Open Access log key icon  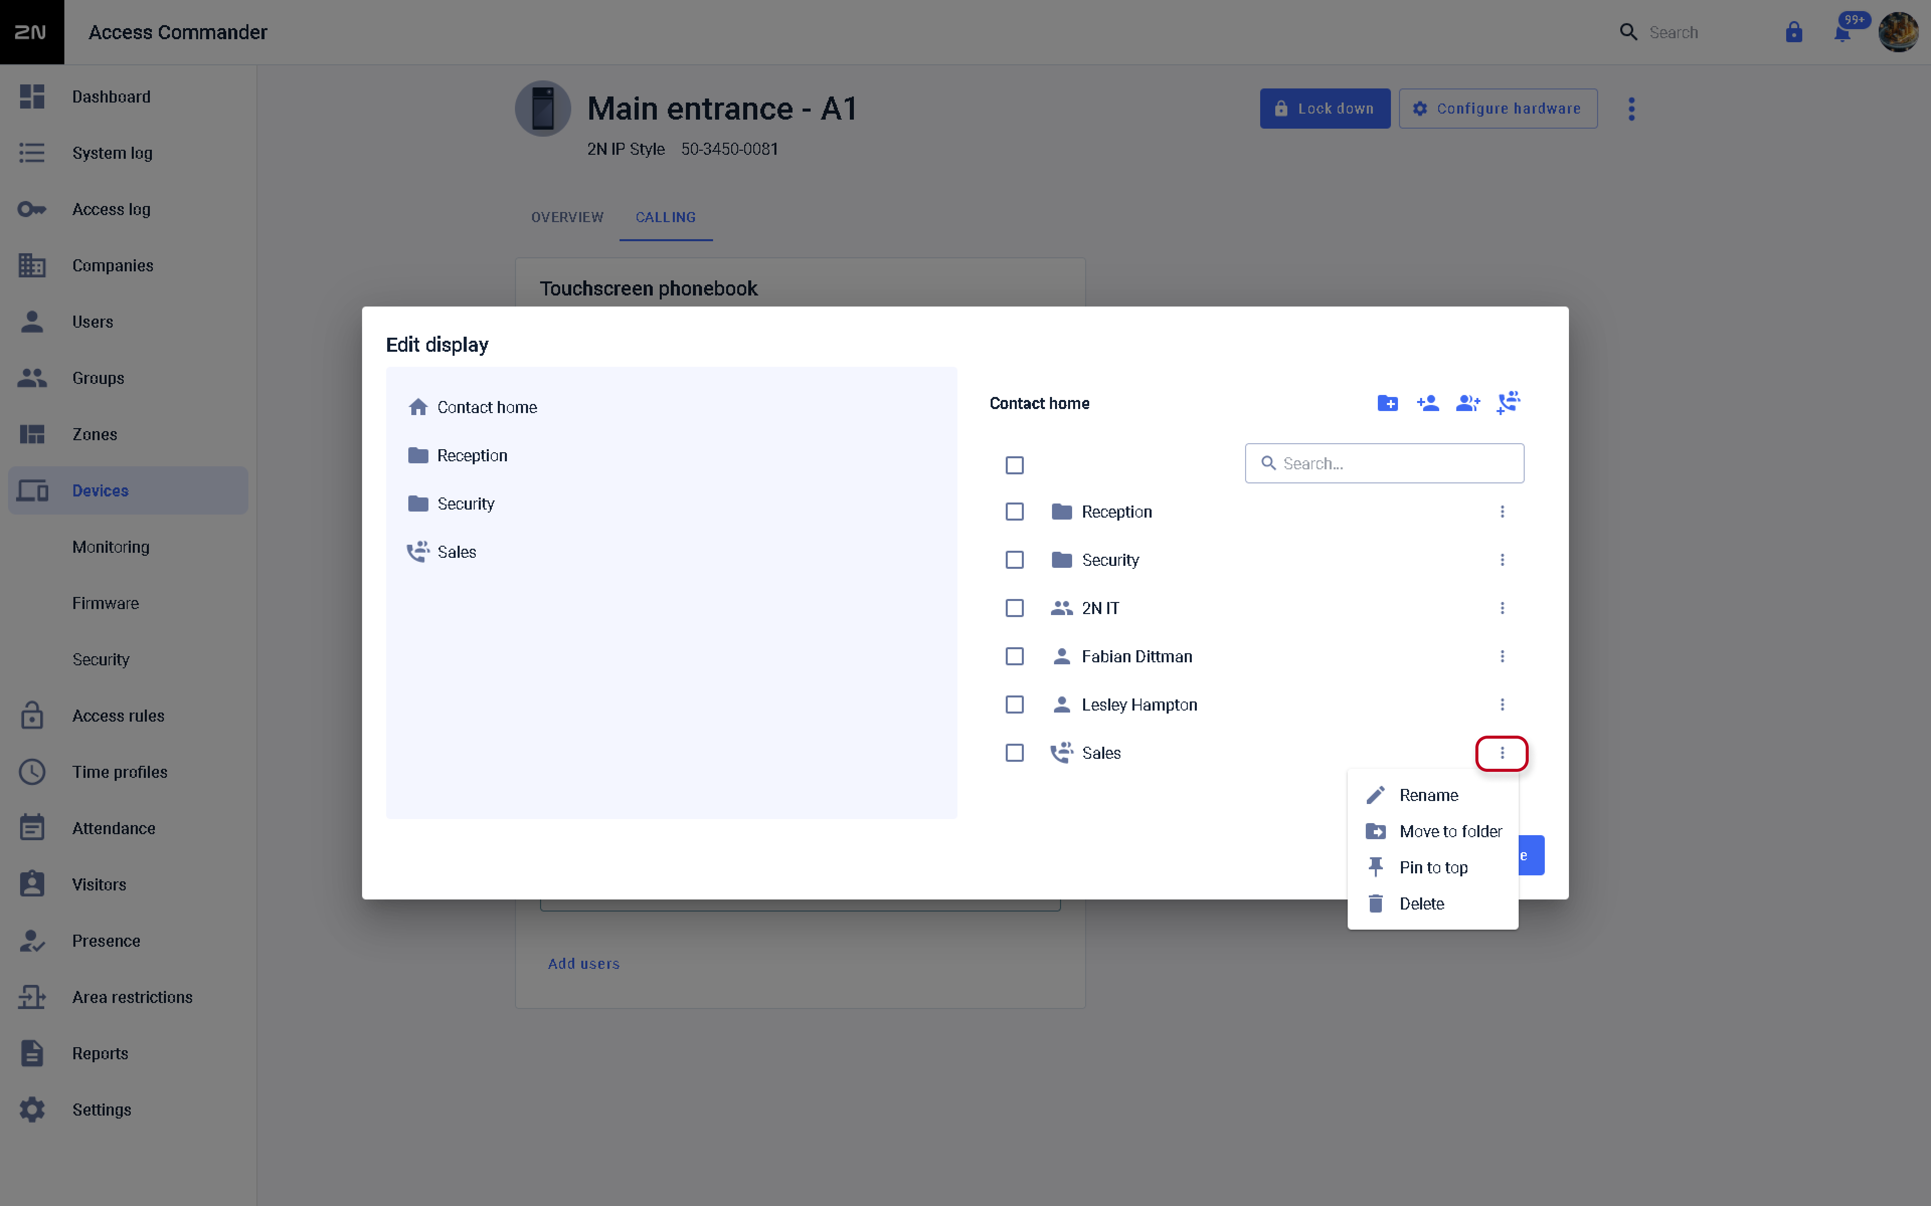[x=32, y=209]
